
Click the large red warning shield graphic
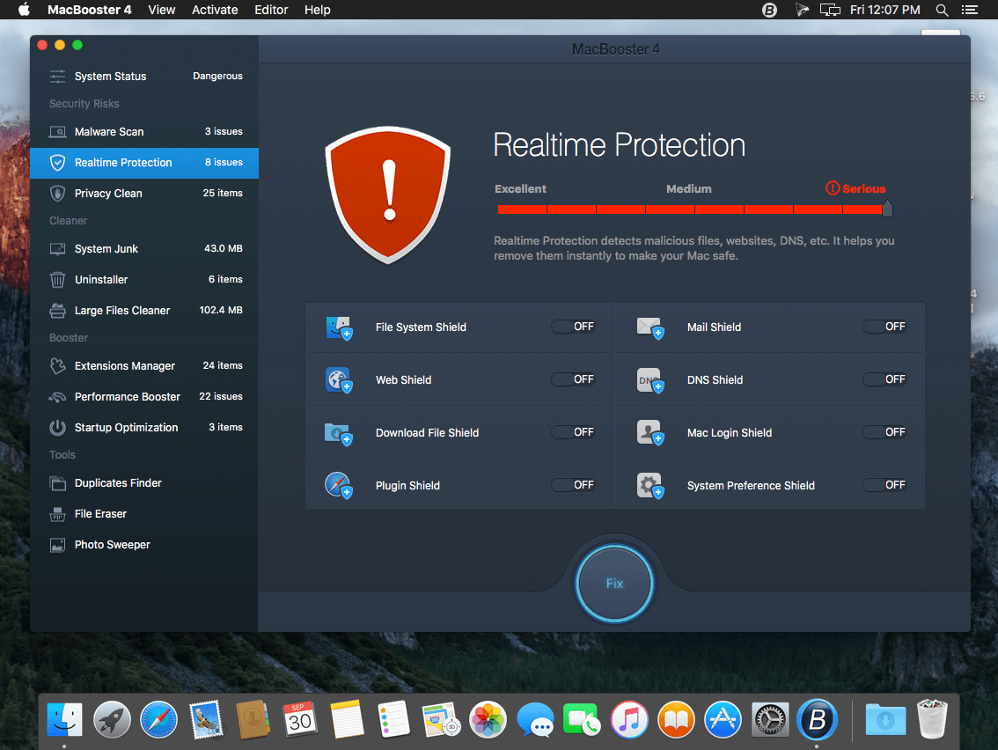coord(387,195)
